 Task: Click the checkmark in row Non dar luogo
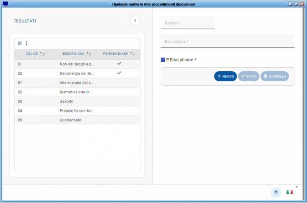coord(119,64)
